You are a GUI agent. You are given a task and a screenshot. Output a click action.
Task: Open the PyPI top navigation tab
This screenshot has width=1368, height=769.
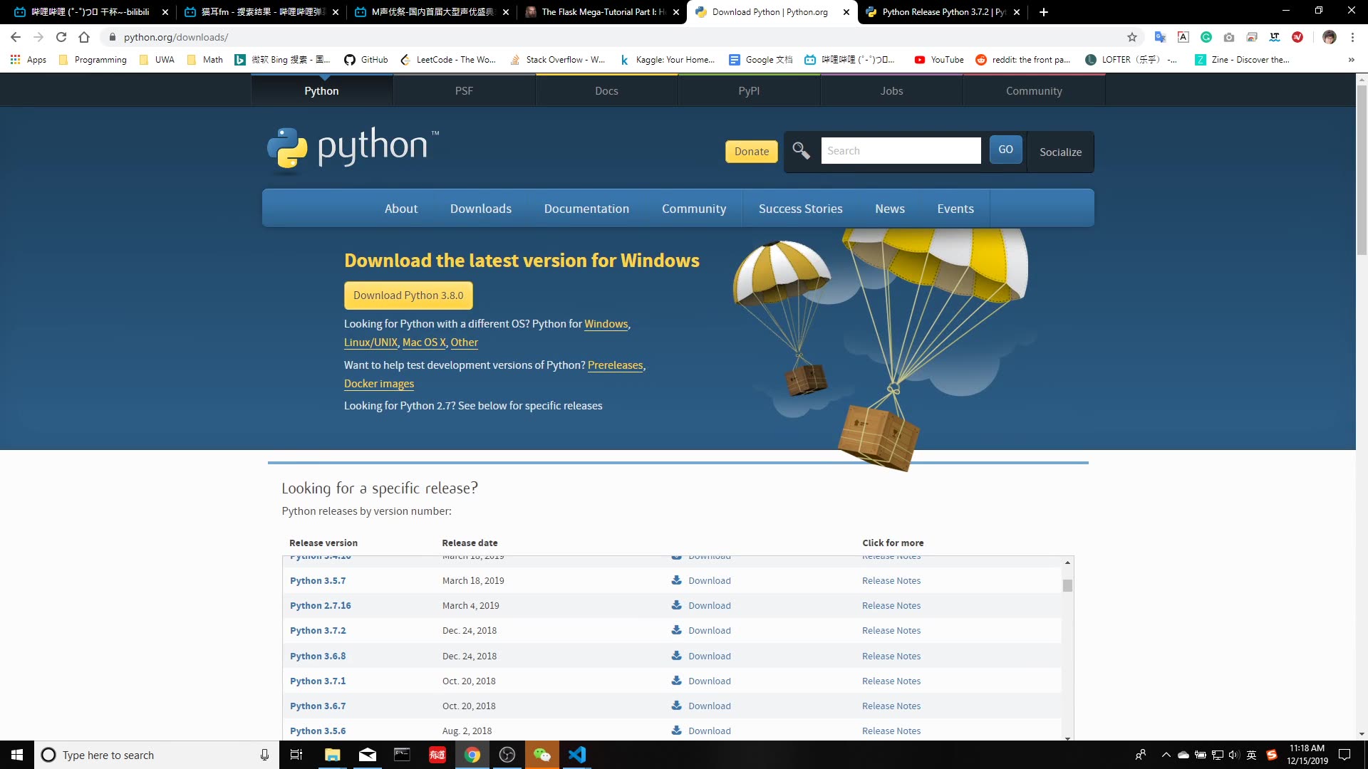pos(749,91)
